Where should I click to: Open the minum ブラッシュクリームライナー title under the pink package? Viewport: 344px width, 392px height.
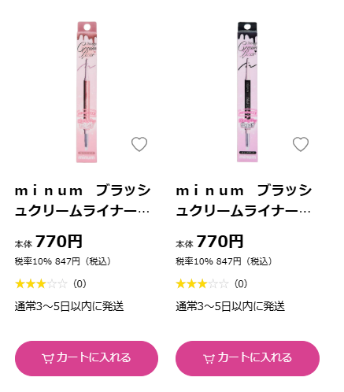[83, 201]
